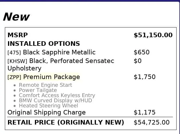Click the $0 upholstery price
The image size is (180, 134).
click(137, 61)
